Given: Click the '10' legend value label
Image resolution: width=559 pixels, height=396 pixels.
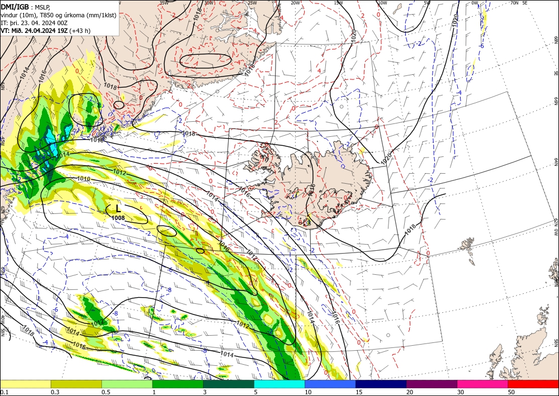Looking at the screenshot, I should (x=308, y=392).
